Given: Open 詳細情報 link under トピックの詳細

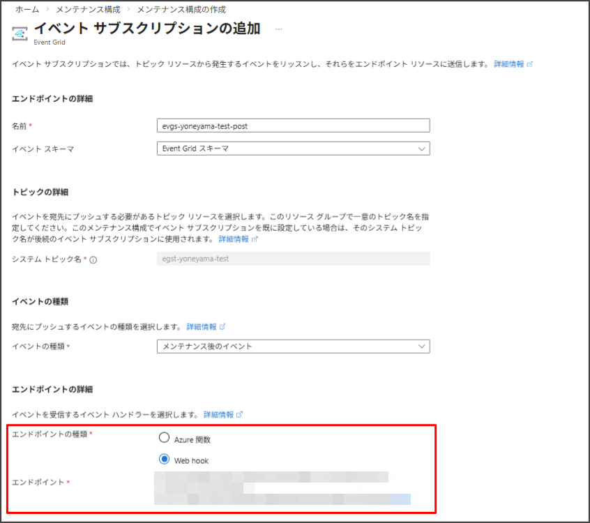Looking at the screenshot, I should tap(234, 239).
